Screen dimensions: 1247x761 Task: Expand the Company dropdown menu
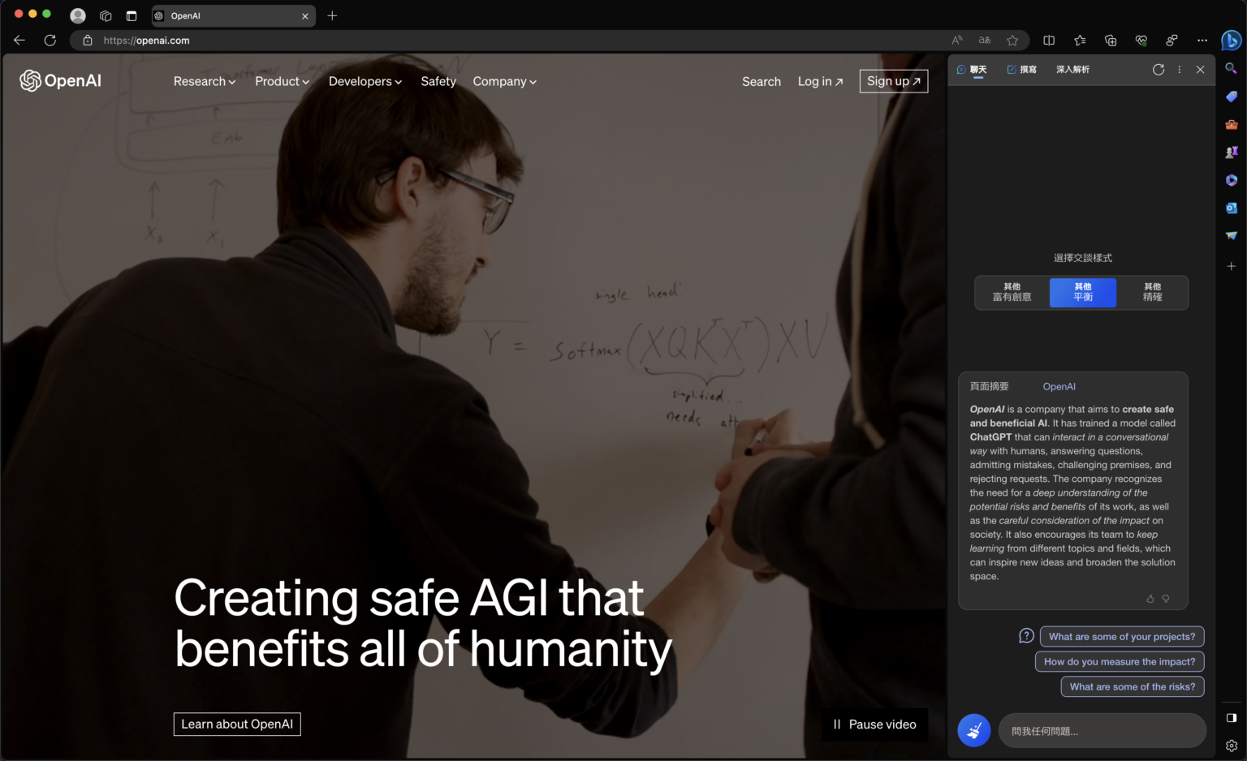click(x=504, y=81)
